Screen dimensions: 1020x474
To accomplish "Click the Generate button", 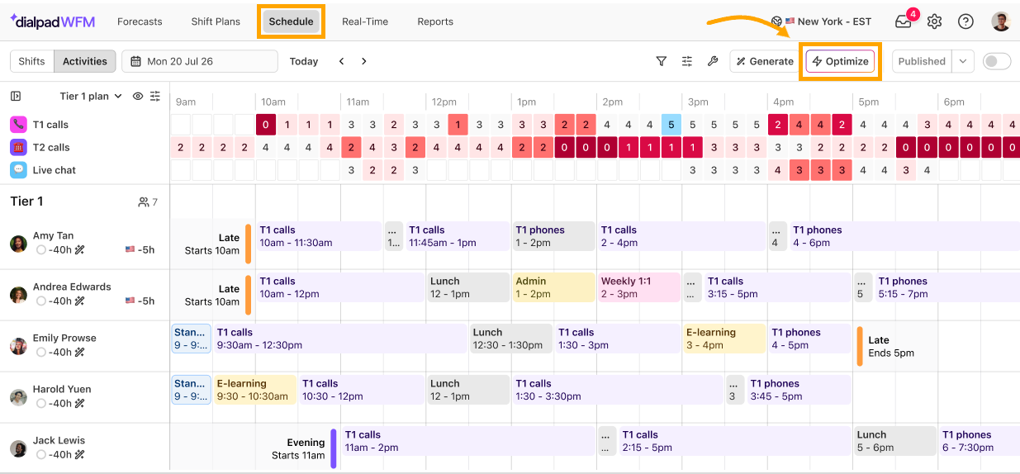I will pos(765,61).
